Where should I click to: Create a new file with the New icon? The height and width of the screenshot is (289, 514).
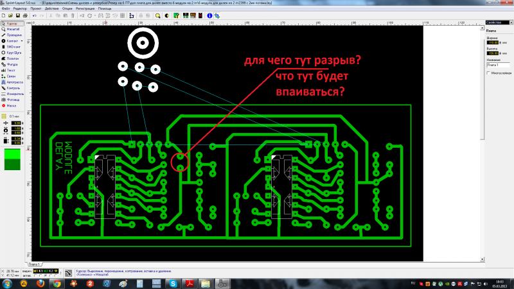pyautogui.click(x=4, y=15)
